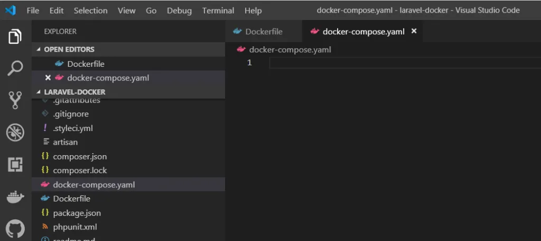Click the VS Code logo in title bar
The width and height of the screenshot is (541, 241).
[x=11, y=11]
